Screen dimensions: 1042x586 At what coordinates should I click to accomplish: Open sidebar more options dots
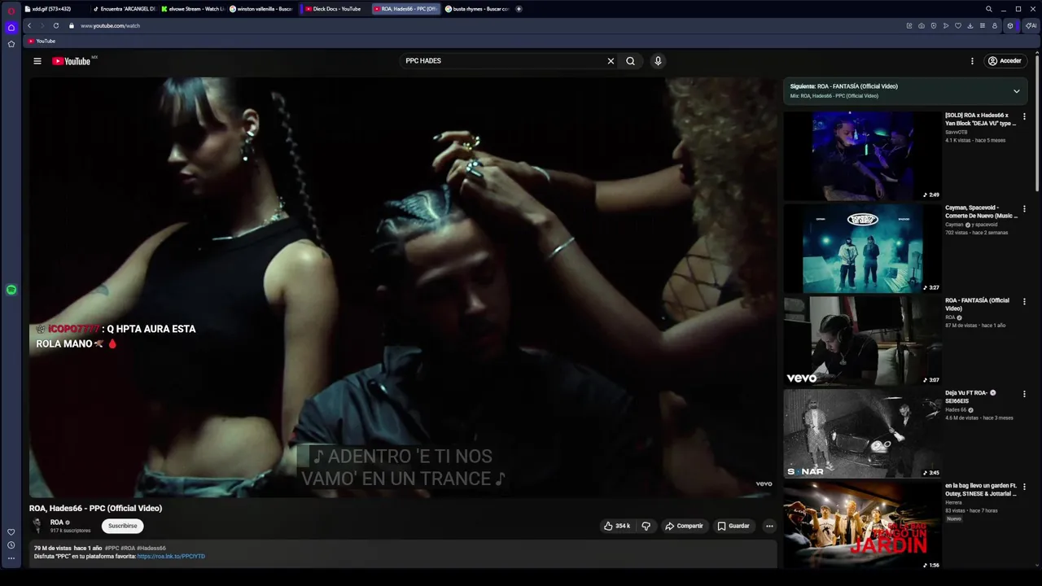point(11,558)
